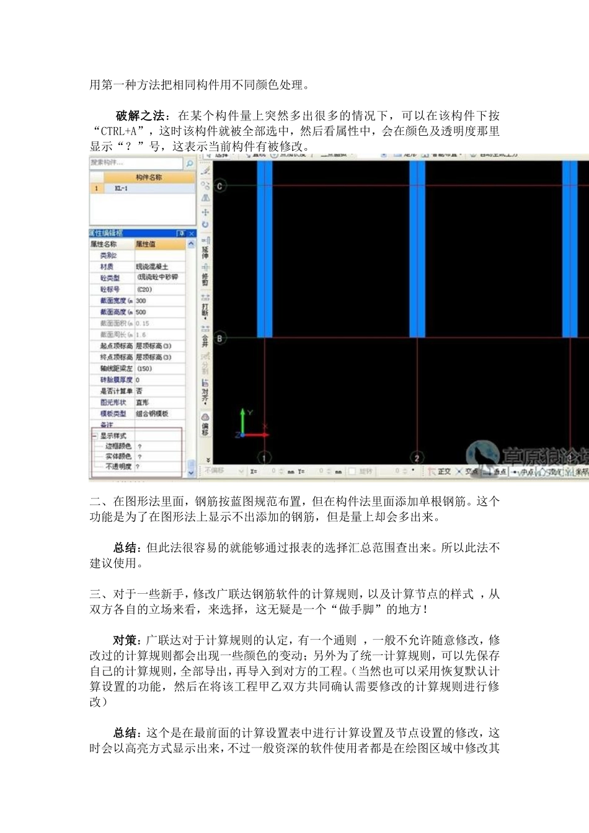Toggle 中点 midpoint snap

(523, 472)
